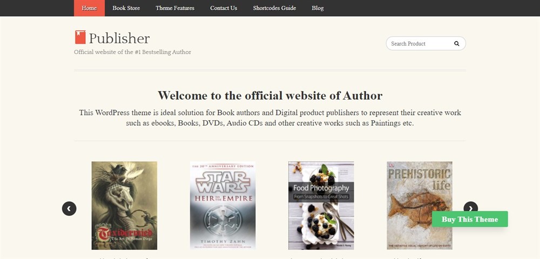
Task: View the Prehistoric Life book cover
Action: (420, 206)
